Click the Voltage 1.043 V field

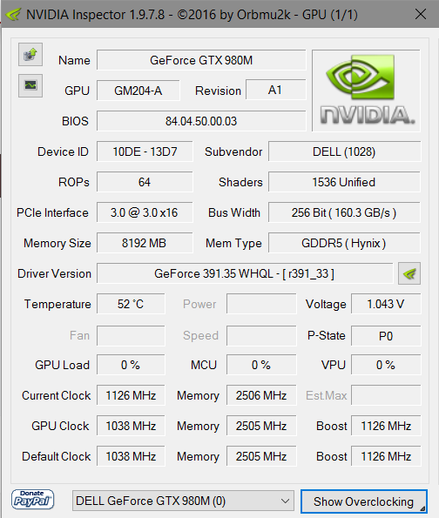[386, 304]
